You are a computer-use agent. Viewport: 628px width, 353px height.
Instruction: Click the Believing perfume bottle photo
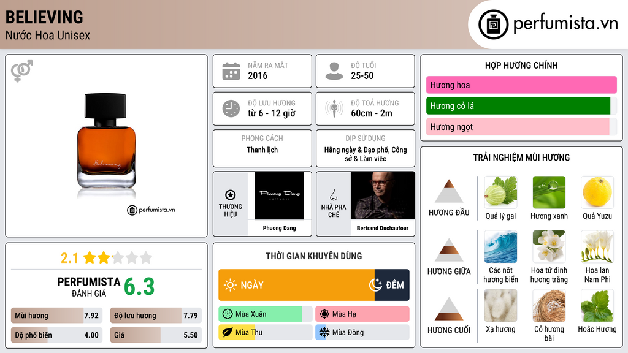106,141
